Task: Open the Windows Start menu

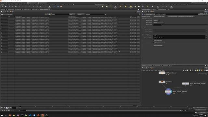Action: 2,115
